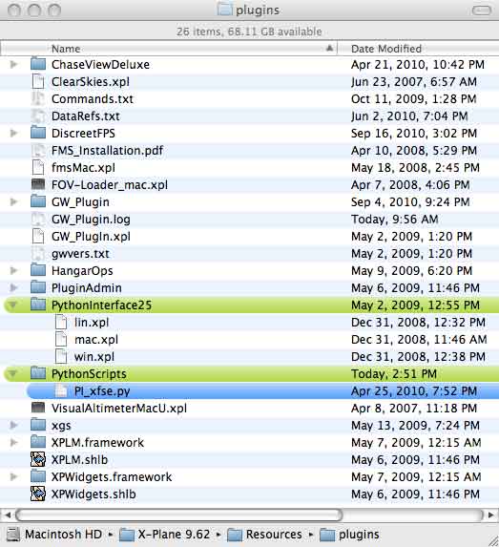This screenshot has width=499, height=547.
Task: Click the DiscreetFPS folder icon
Action: point(38,133)
